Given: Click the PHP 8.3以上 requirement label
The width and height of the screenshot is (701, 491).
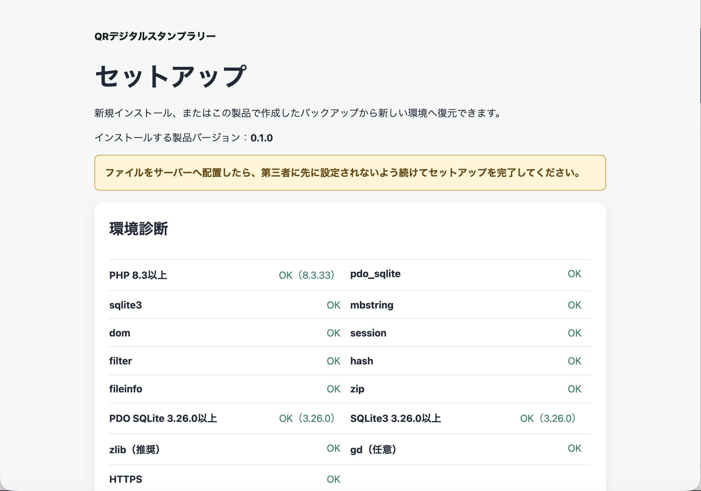Looking at the screenshot, I should pos(138,275).
